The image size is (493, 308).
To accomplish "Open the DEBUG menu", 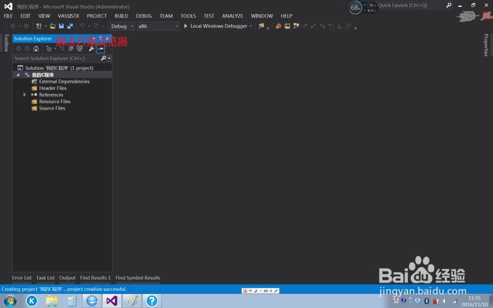I will click(144, 16).
